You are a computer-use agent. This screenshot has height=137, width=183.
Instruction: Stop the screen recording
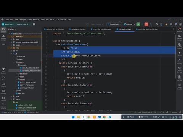pos(143,117)
